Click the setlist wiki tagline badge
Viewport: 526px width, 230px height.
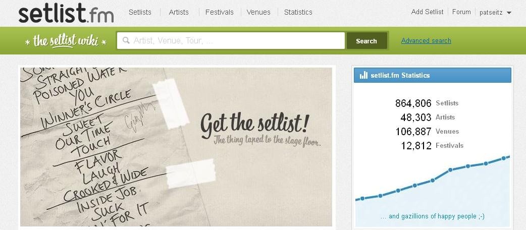point(66,41)
